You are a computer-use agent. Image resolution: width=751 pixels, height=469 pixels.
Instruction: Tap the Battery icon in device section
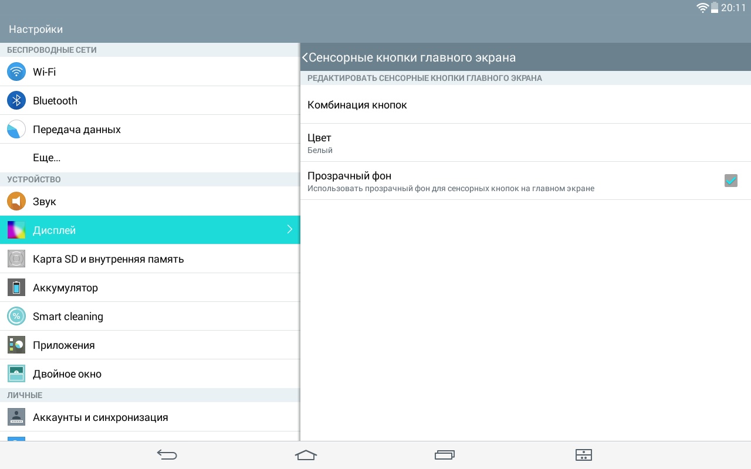click(16, 287)
